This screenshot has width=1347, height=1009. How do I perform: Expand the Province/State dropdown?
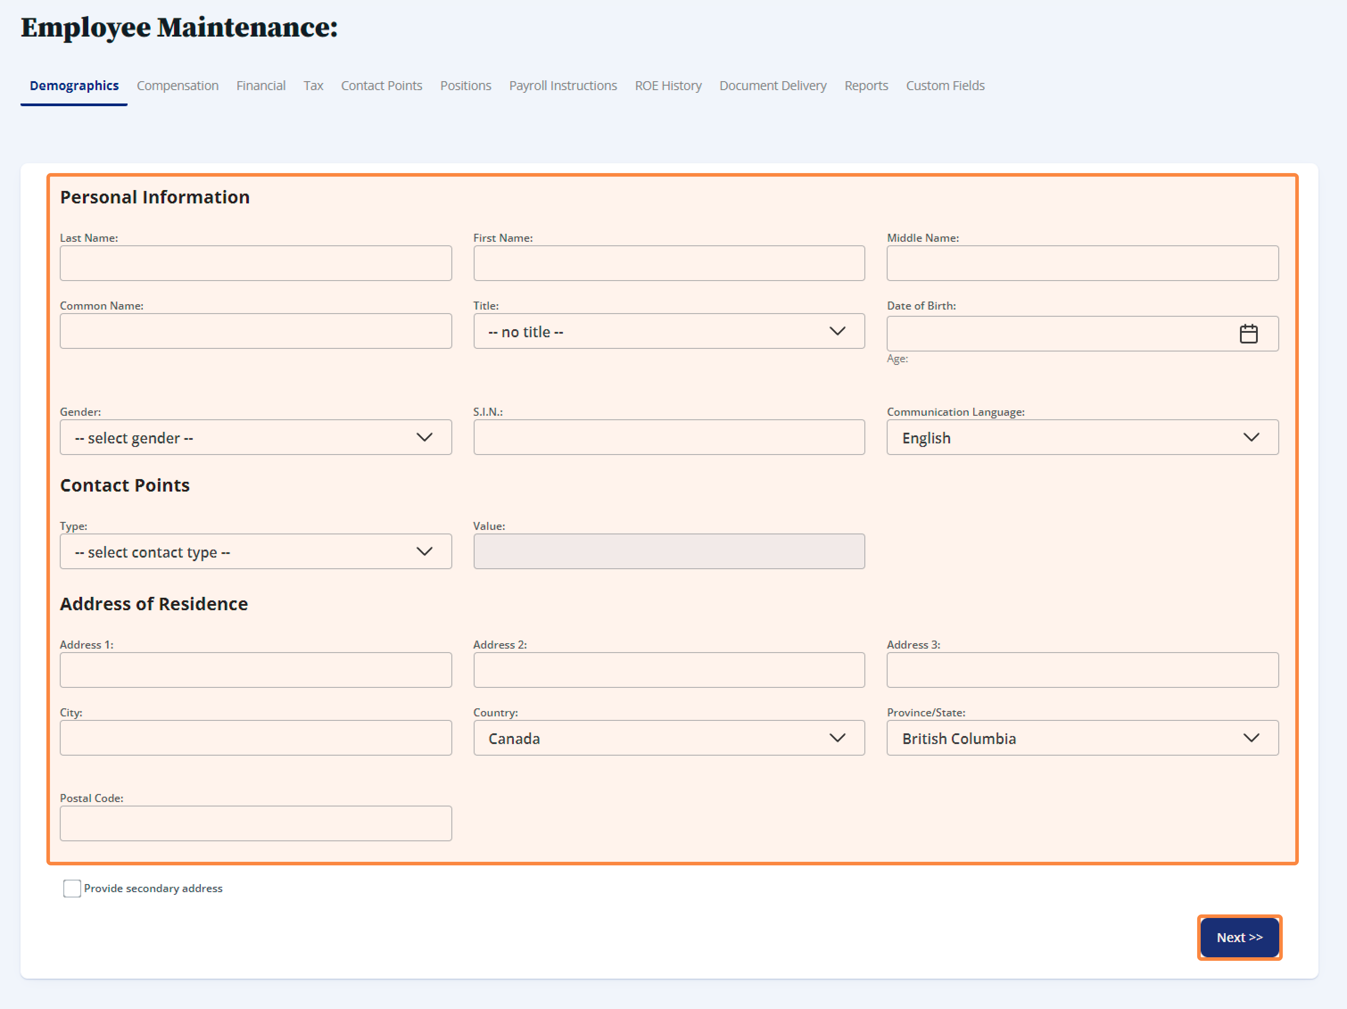click(x=1082, y=738)
